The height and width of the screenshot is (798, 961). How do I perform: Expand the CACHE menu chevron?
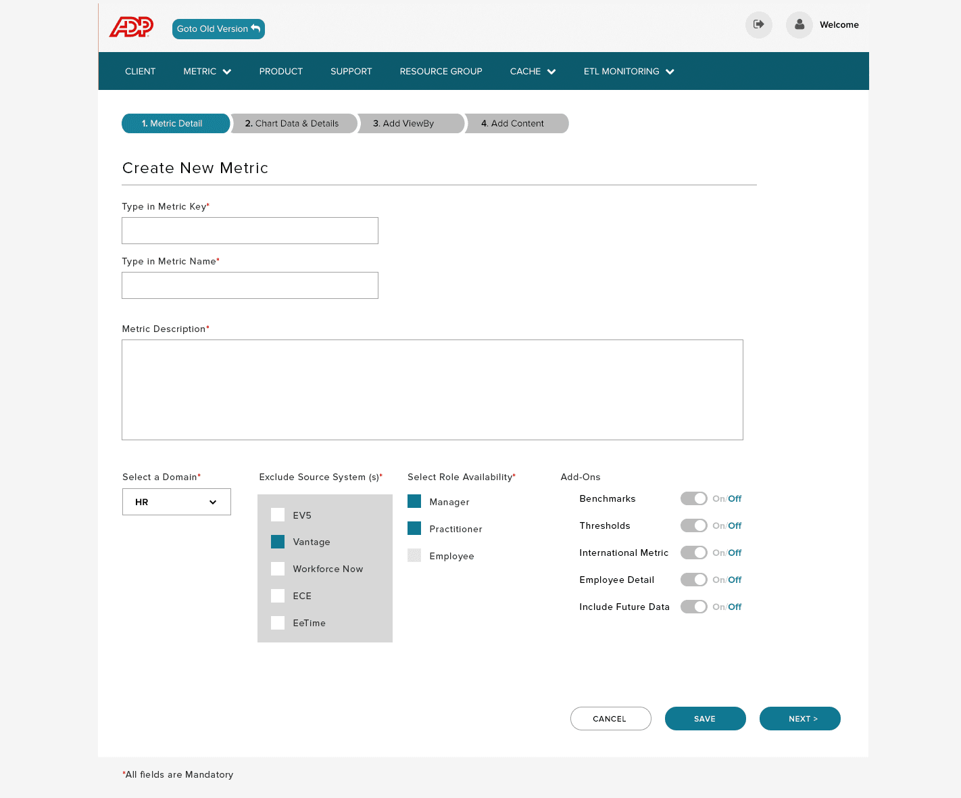551,72
